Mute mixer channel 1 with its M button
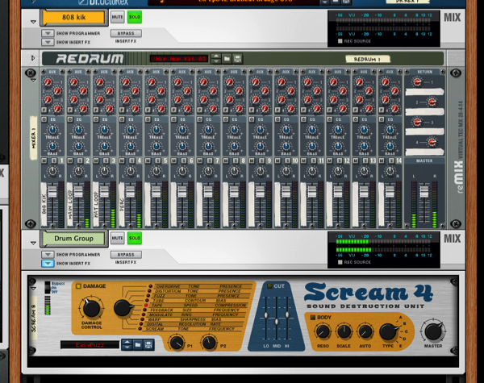The image size is (484, 383). point(44,160)
